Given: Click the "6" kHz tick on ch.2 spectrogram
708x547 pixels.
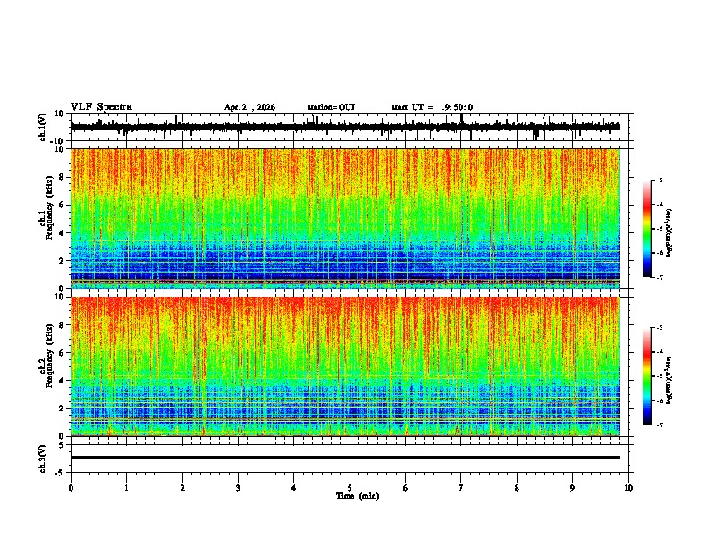Looking at the screenshot, I should click(x=62, y=353).
